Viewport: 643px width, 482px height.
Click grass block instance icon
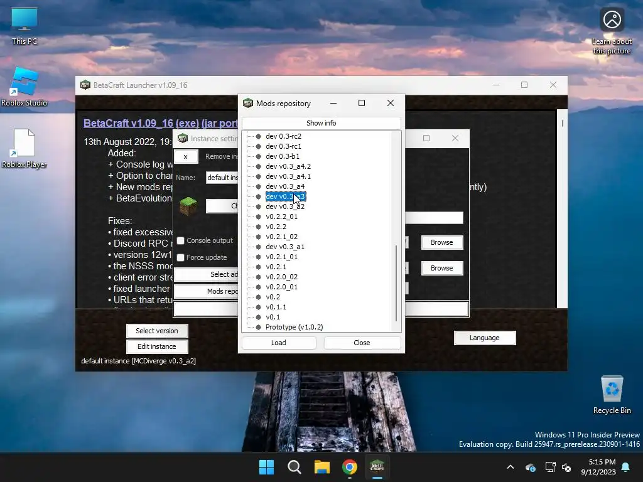188,206
